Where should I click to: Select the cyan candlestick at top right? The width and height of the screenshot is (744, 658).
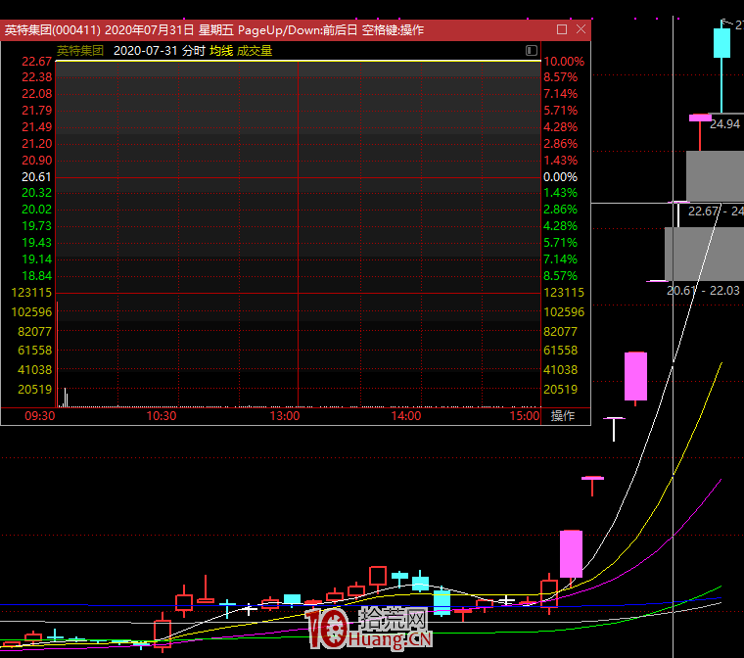click(721, 44)
